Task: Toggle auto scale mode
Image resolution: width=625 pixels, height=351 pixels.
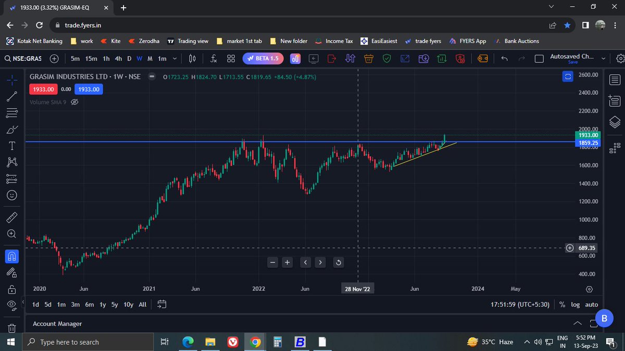Action: 592,304
